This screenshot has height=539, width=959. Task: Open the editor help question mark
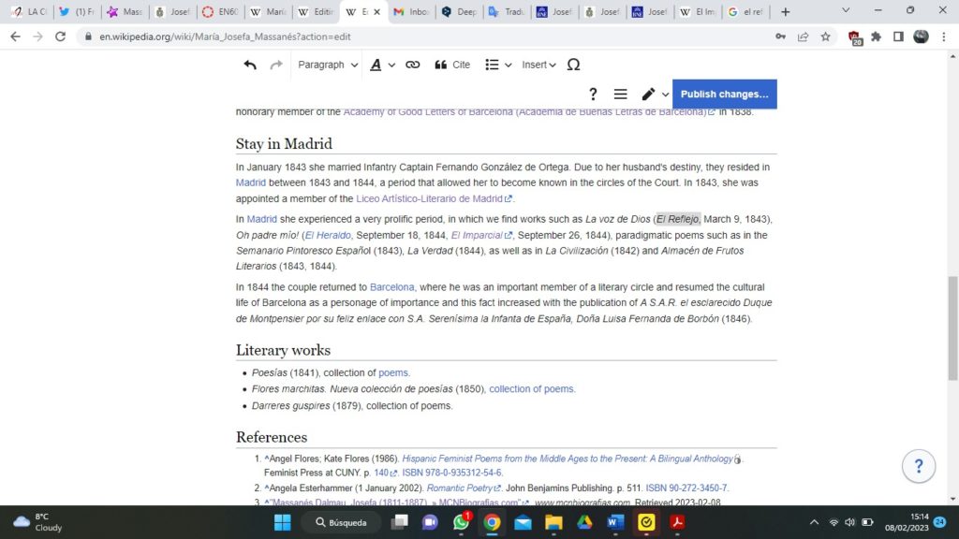click(x=593, y=95)
